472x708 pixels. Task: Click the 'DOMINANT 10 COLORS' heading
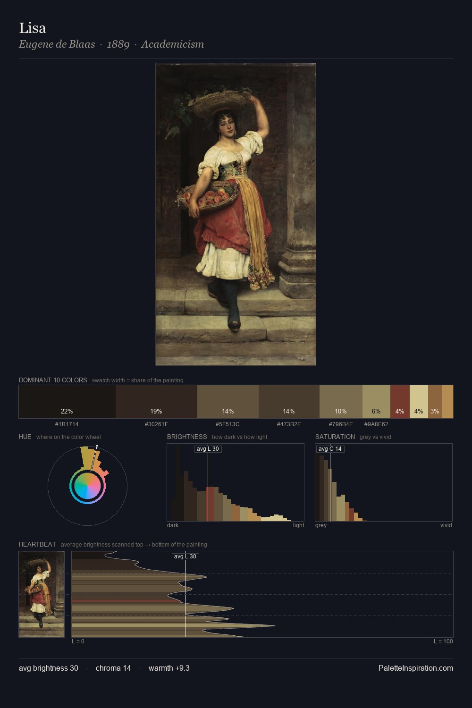(x=53, y=380)
